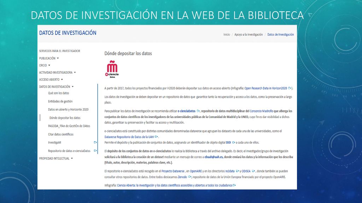Image resolution: width=362 pixels, height=203 pixels.
Task: Open e-cienciaDatos link in paragraph
Action: tap(187, 111)
